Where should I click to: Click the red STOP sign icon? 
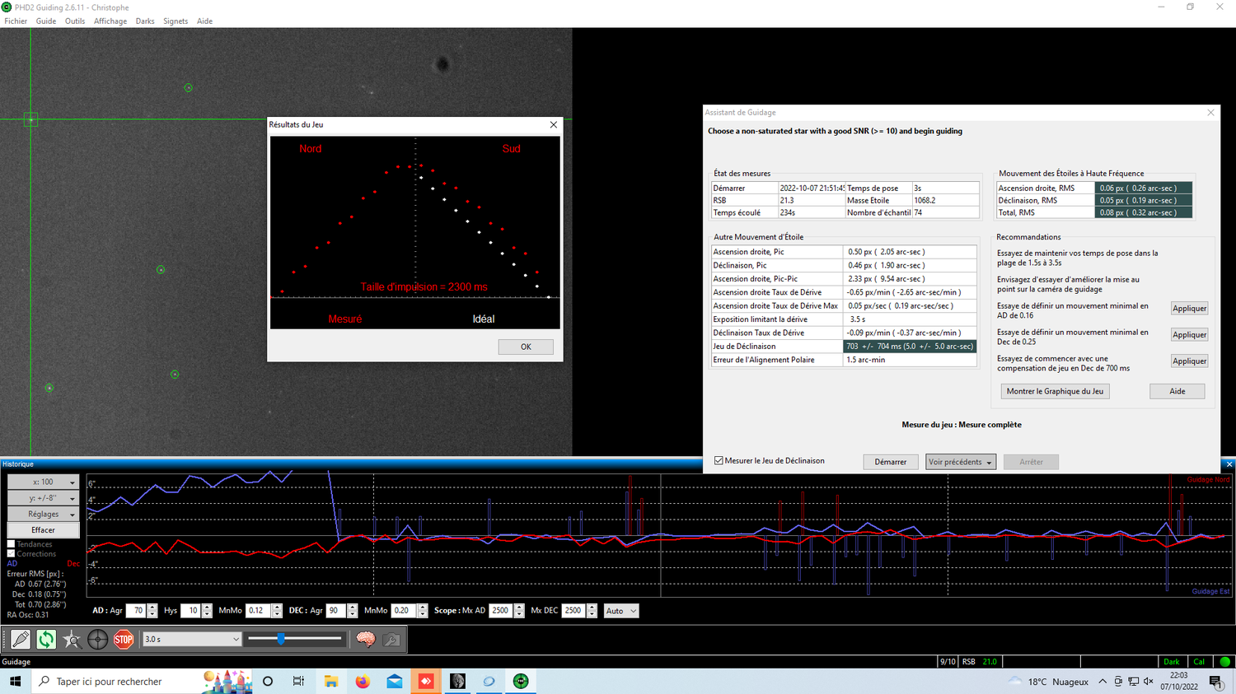(124, 639)
